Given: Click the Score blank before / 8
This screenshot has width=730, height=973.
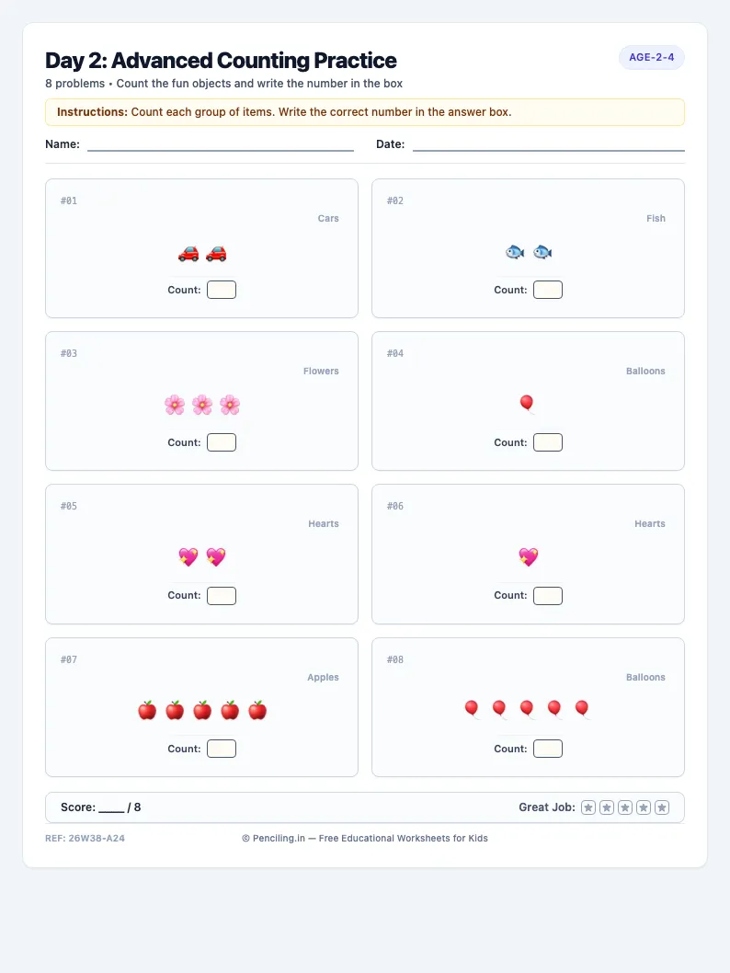Looking at the screenshot, I should 111,808.
